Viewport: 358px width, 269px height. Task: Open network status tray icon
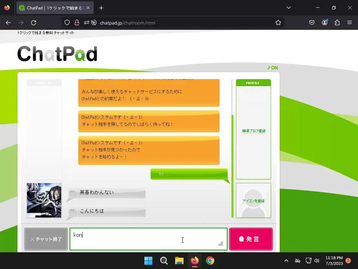308,261
